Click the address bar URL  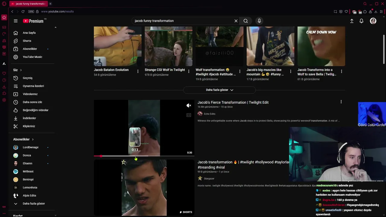pyautogui.click(x=57, y=11)
